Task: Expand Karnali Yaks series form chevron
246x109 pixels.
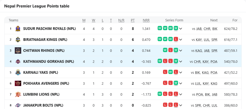Action: (x=181, y=73)
